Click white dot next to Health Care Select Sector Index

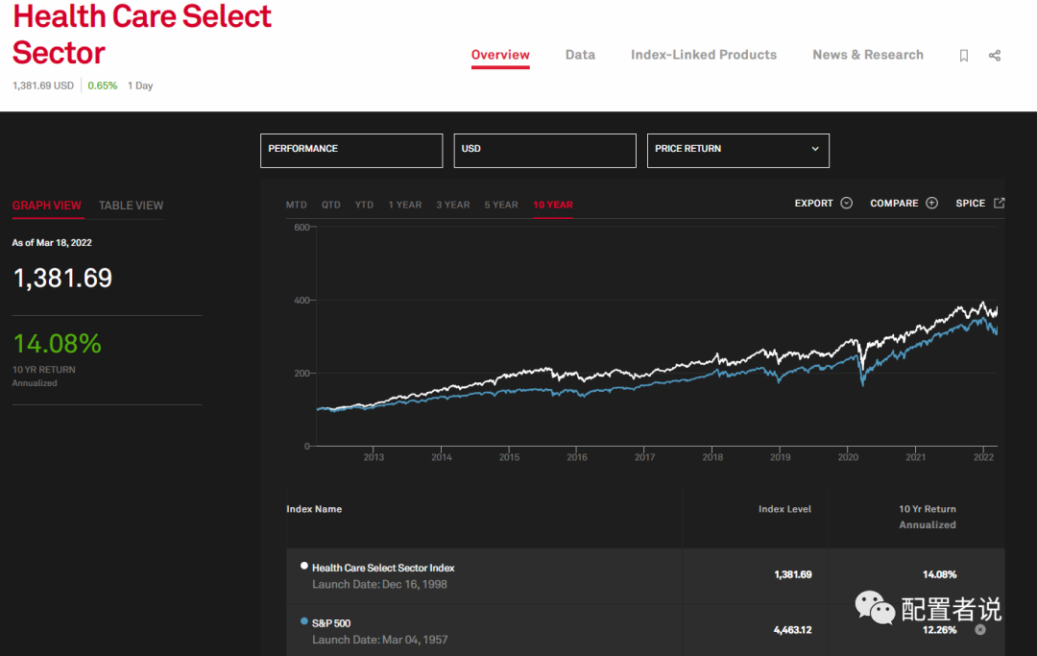(x=304, y=566)
